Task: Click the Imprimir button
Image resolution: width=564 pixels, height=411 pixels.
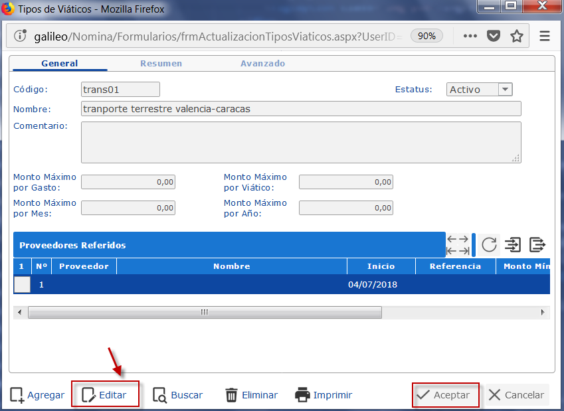Action: (324, 395)
